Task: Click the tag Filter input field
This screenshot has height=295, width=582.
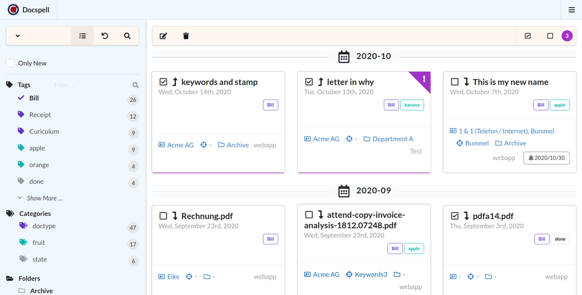Action: 90,86
